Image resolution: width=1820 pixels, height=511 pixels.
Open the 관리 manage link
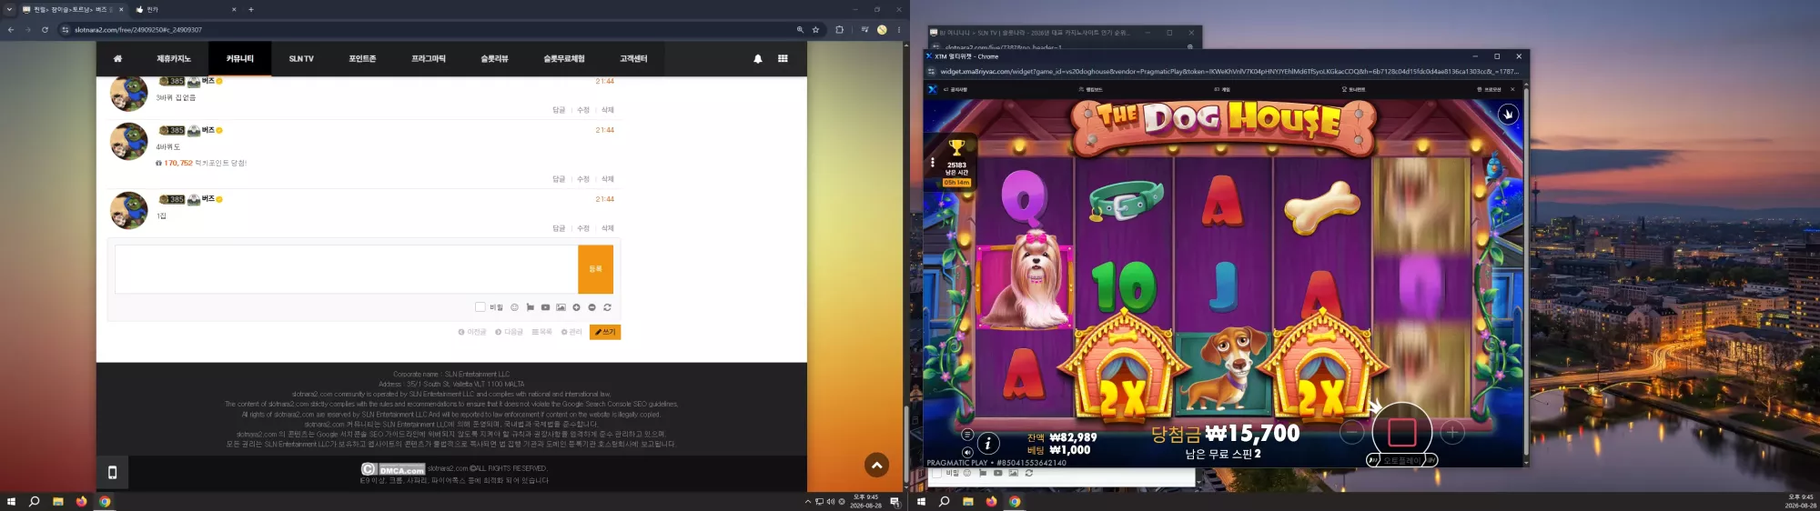click(571, 332)
